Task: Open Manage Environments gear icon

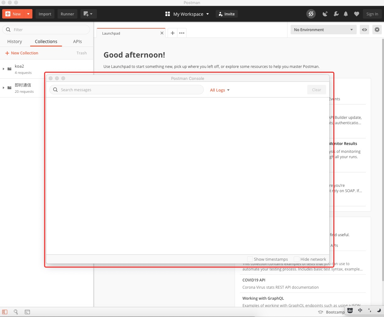Action: [377, 30]
